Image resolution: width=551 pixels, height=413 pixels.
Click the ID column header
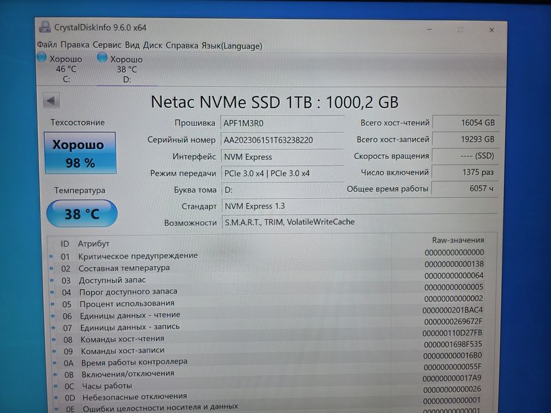[x=64, y=244]
